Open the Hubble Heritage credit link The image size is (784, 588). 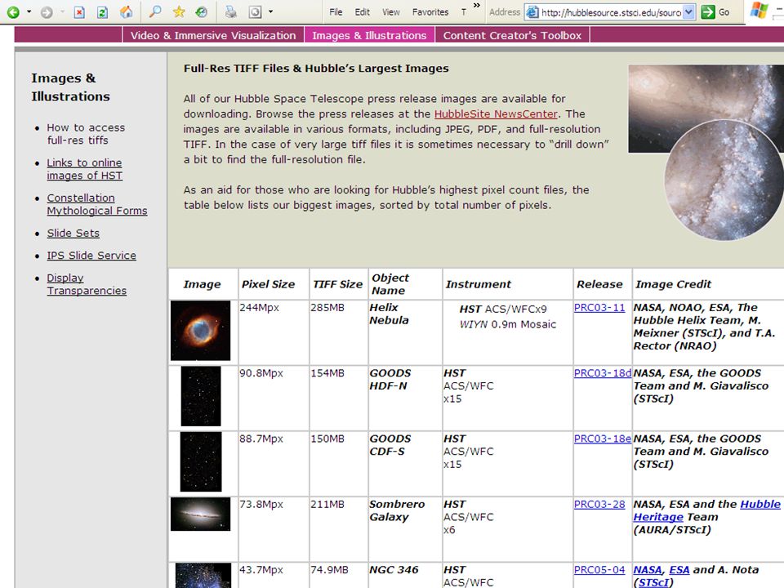(706, 510)
